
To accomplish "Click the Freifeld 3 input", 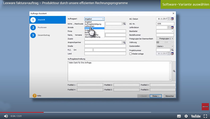I will (163, 85).
